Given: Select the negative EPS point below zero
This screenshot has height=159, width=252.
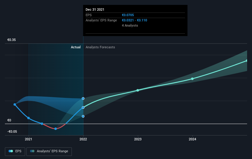Looking at the screenshot, I should [56, 129].
